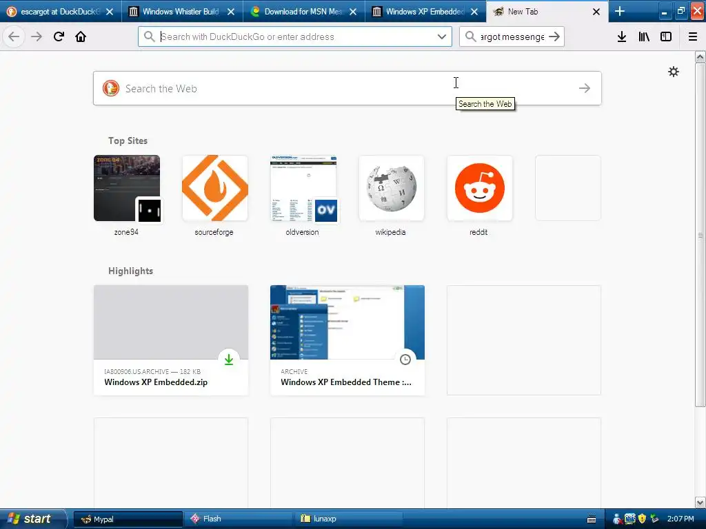Click the arrow to submit web search
Screen dimensions: 706x529
[x=585, y=88]
